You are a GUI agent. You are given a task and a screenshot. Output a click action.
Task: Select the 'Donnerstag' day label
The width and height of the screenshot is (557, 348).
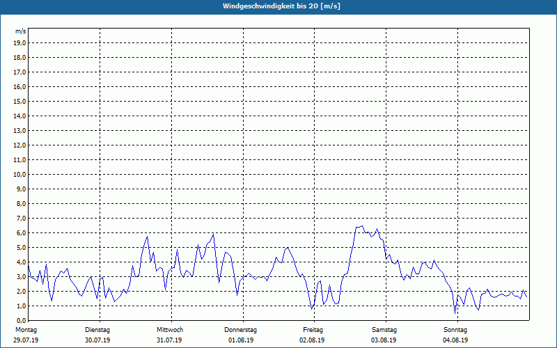[240, 330]
